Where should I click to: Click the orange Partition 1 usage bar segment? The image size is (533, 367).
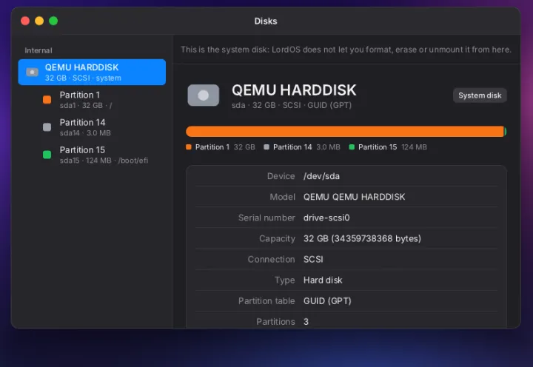pyautogui.click(x=345, y=132)
